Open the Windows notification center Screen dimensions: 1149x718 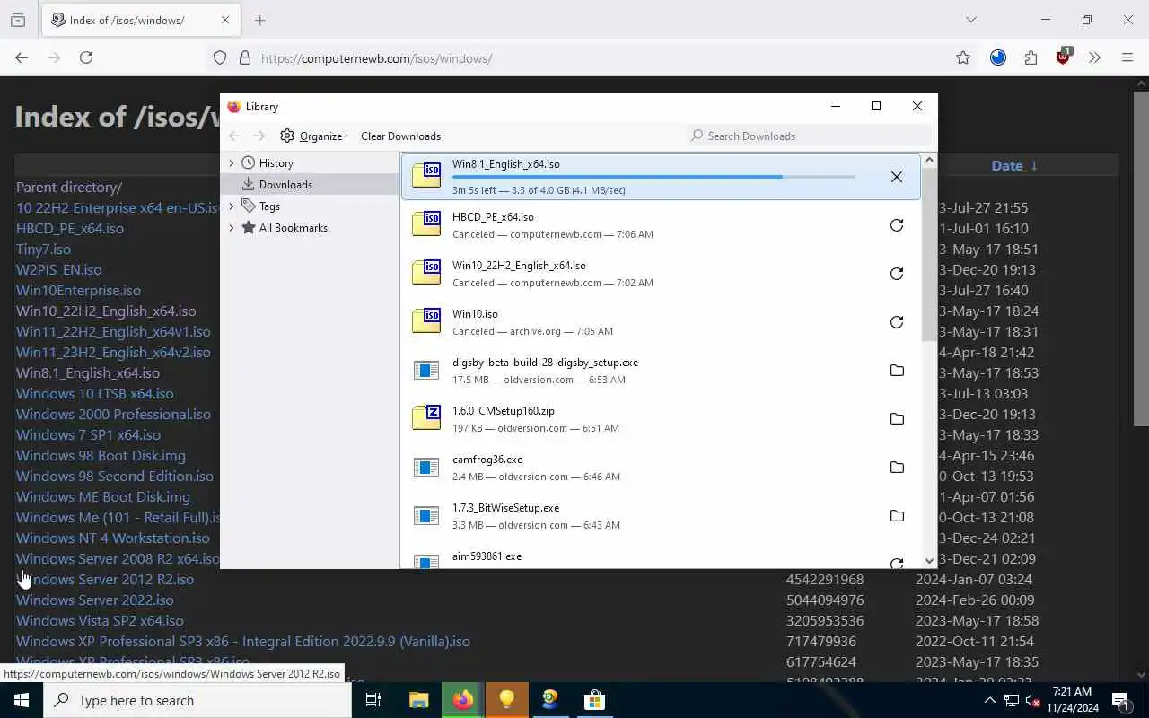point(1120,700)
